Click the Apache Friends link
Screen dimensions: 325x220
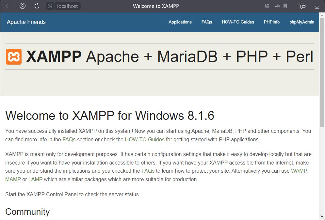pos(26,22)
